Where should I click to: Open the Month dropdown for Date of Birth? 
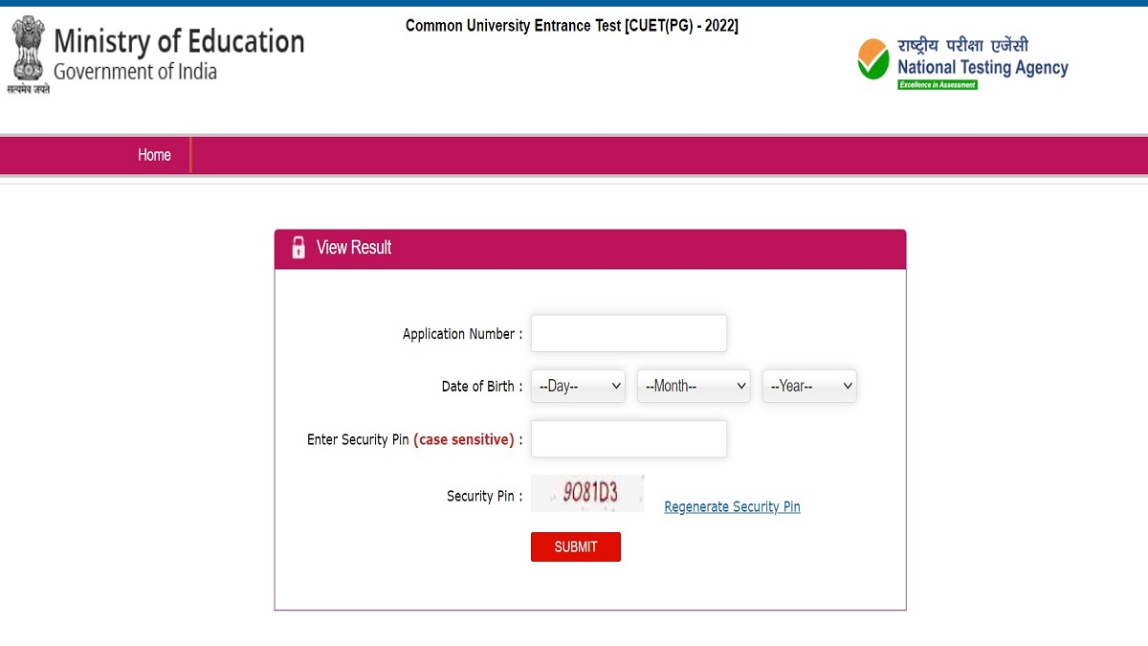(694, 386)
